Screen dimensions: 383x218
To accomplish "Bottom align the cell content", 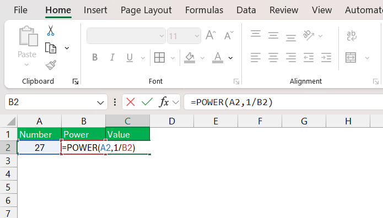I will click(290, 37).
